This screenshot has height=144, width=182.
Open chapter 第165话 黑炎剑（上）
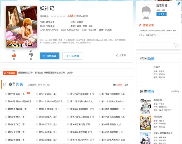click(111, 124)
